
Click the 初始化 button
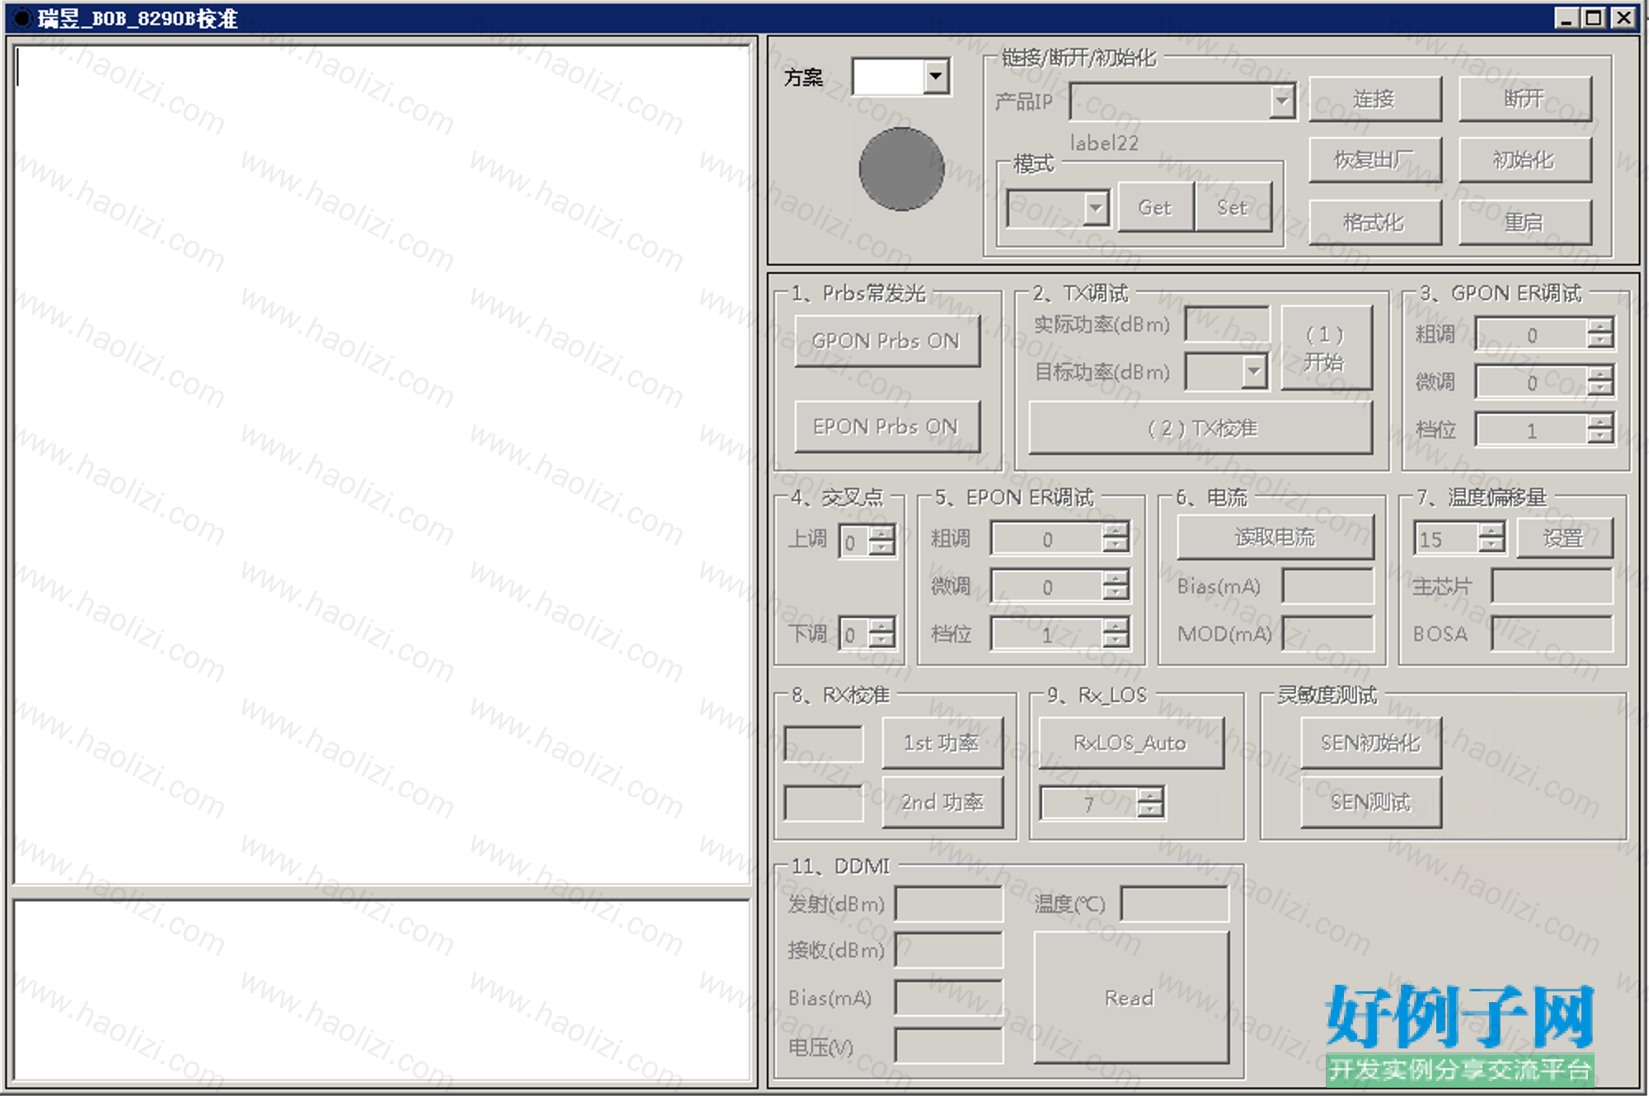tap(1525, 160)
